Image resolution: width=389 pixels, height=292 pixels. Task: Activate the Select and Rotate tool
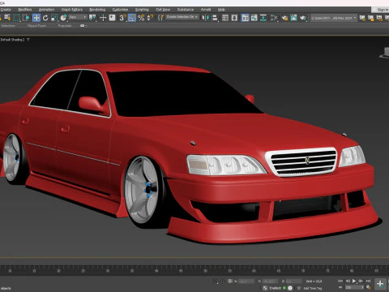coord(45,18)
